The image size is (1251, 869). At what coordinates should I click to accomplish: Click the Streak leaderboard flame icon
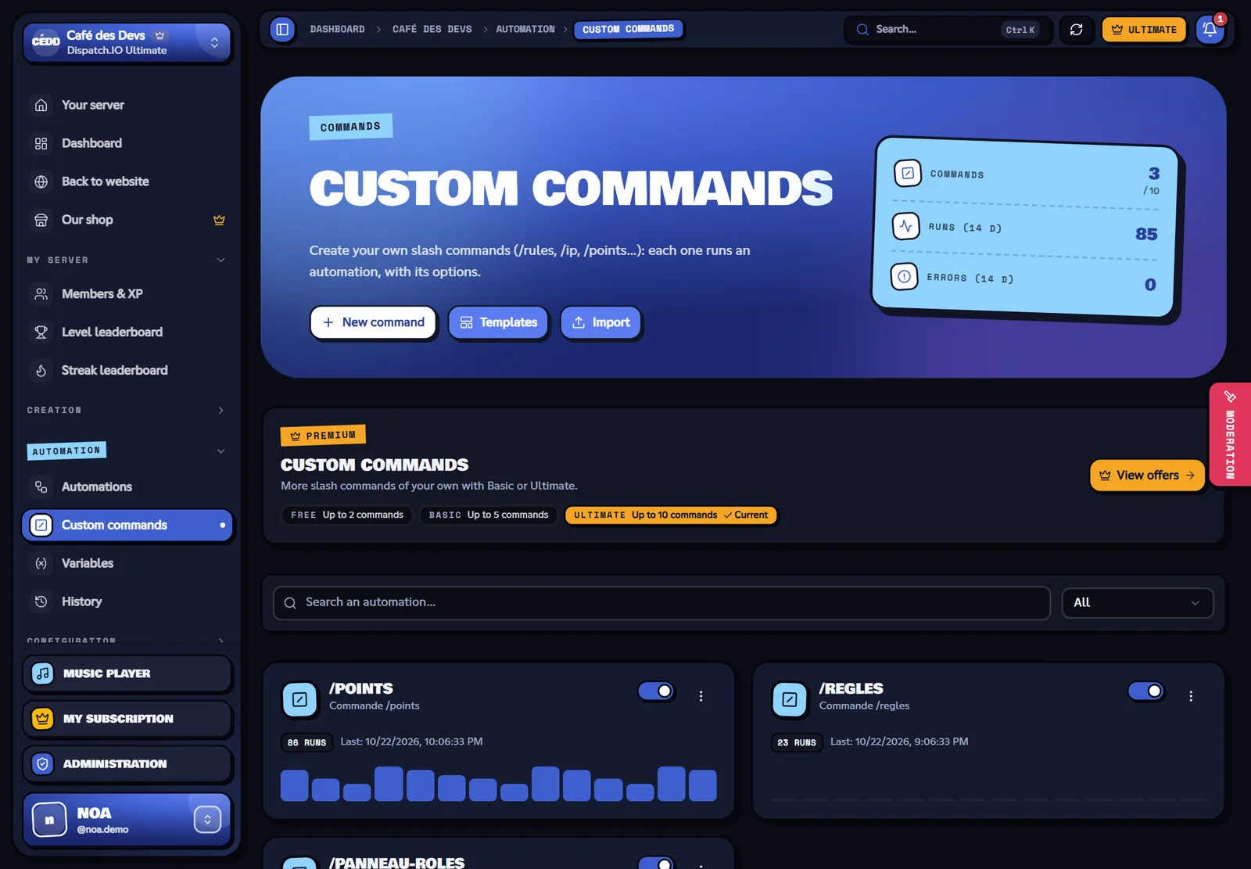coord(41,370)
